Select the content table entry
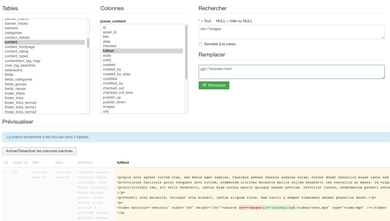This screenshot has height=221, width=390. coord(44,42)
